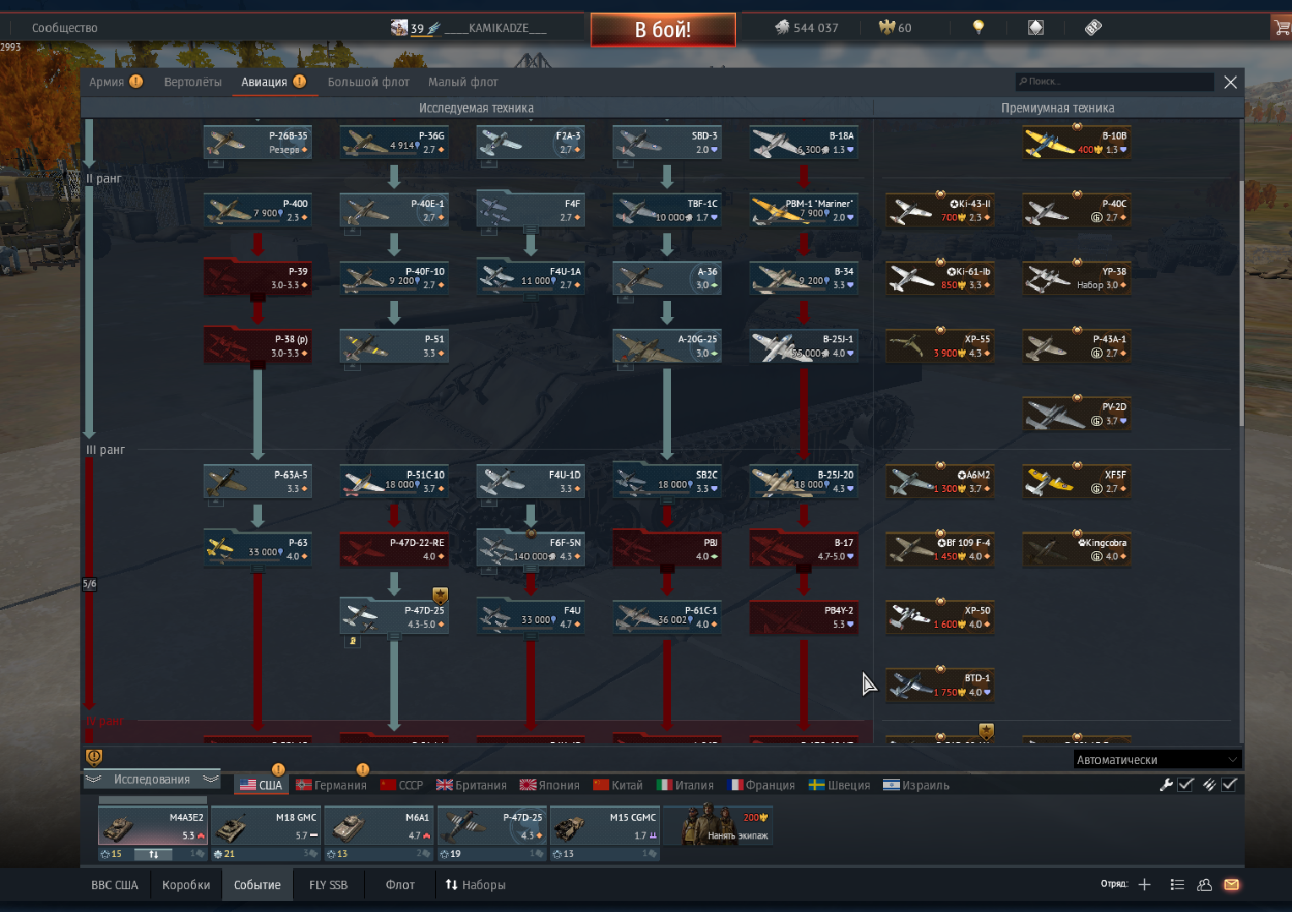Viewport: 1292px width, 912px height.
Task: Expand the B-17 group folder
Action: (804, 569)
